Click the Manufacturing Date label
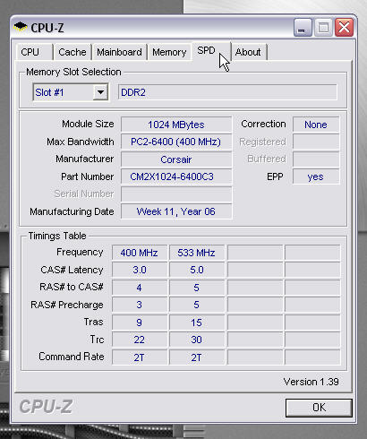Viewport: 367px width, 439px height. tap(72, 211)
